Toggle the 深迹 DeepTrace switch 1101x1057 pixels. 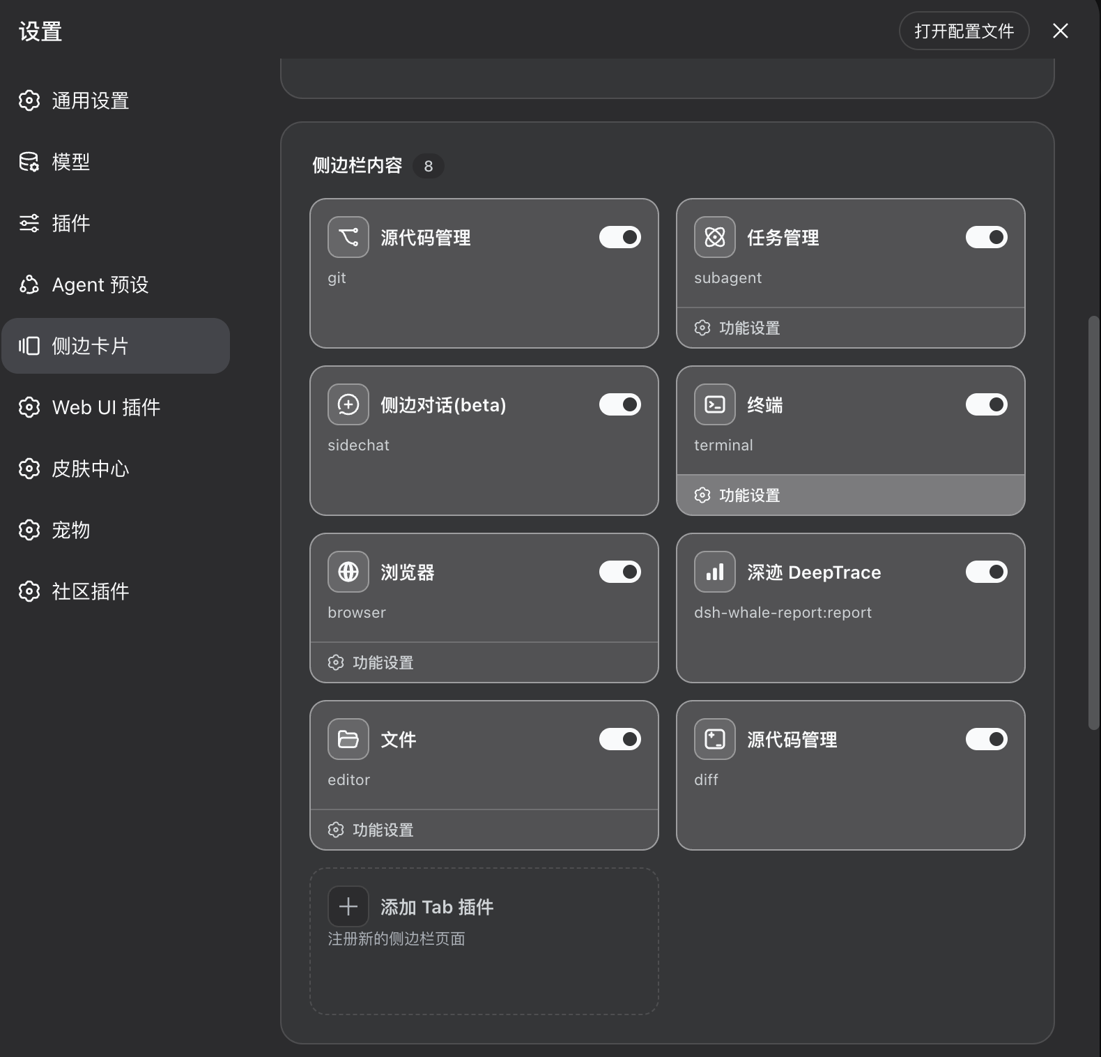[987, 572]
